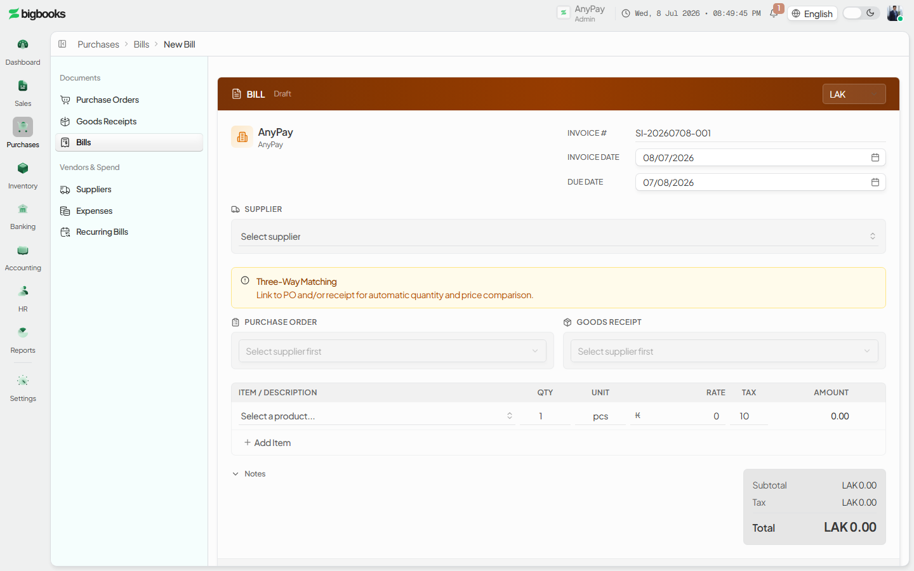
Task: Click the quantity input field
Action: point(545,416)
